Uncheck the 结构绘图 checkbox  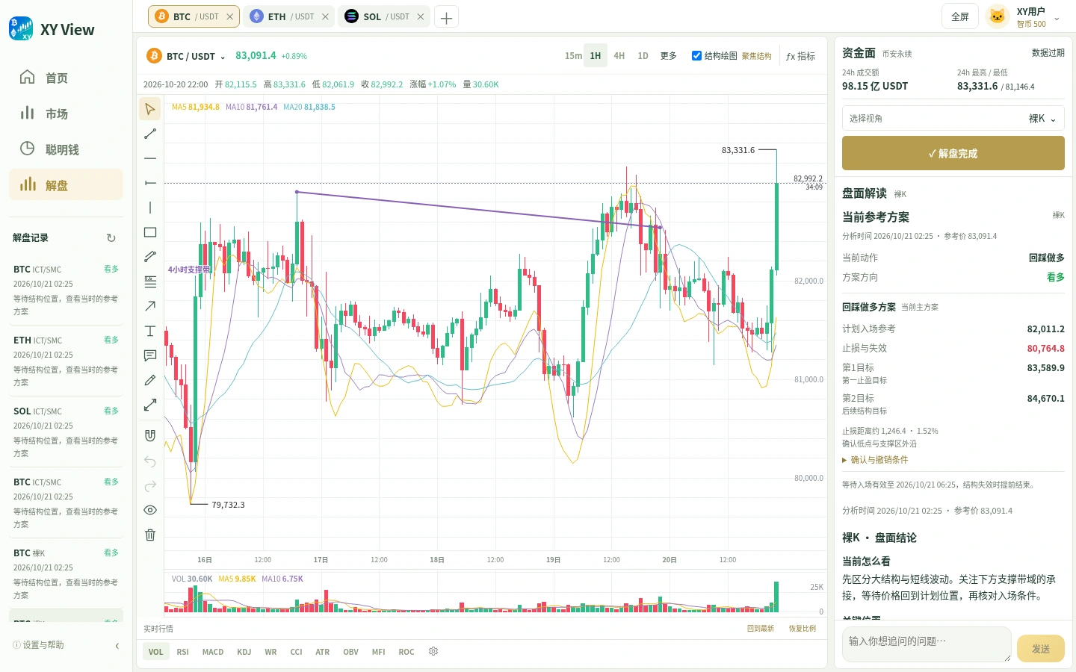pos(696,56)
